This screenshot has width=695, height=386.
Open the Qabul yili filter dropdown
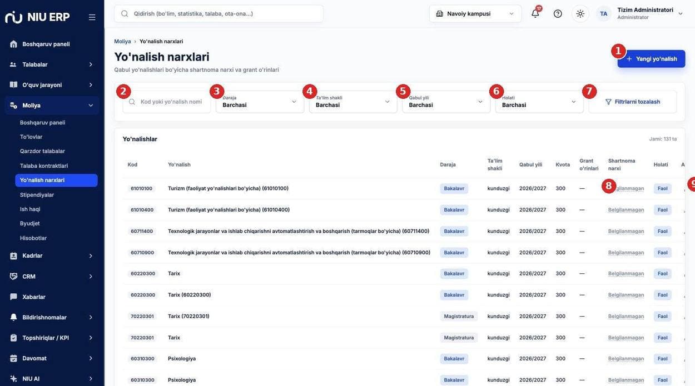pyautogui.click(x=446, y=102)
